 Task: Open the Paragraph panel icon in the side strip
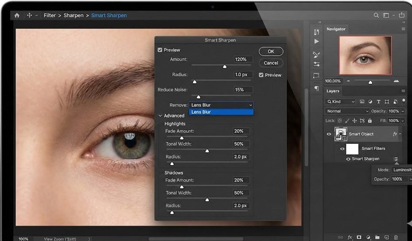click(x=317, y=88)
